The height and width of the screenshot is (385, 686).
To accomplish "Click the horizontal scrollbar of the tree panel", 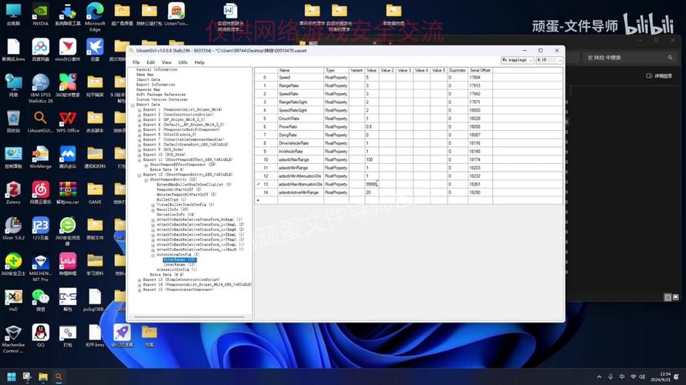I will click(189, 317).
